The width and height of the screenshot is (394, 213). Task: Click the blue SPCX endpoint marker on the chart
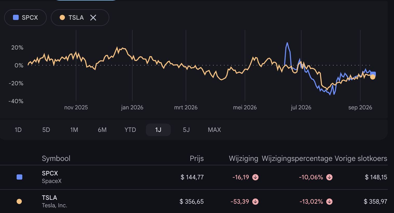(x=373, y=74)
